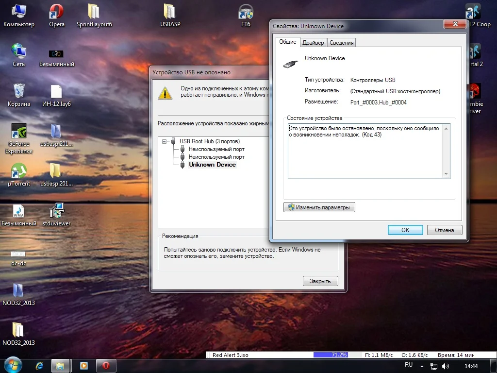Open the GeForce Experience shortcut
497x373 pixels.
(x=18, y=132)
